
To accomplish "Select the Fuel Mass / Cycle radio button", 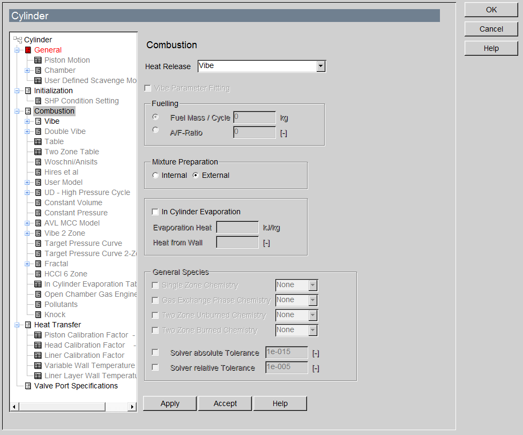I will point(155,117).
